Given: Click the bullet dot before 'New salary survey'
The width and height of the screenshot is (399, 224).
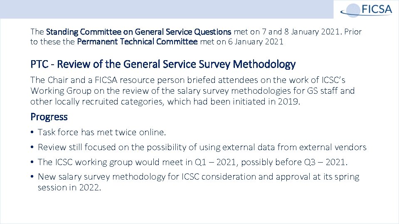Looking at the screenshot, I should click(32, 177).
